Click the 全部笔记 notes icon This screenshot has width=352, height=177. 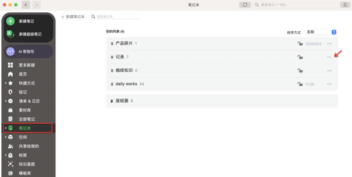click(10, 119)
